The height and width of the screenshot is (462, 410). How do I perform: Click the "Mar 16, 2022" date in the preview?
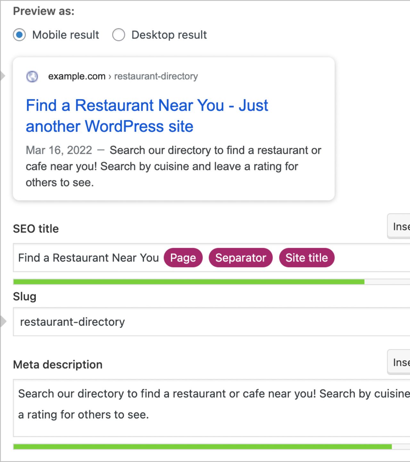click(x=59, y=150)
